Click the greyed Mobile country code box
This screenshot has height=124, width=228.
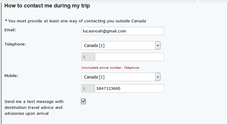88,88
